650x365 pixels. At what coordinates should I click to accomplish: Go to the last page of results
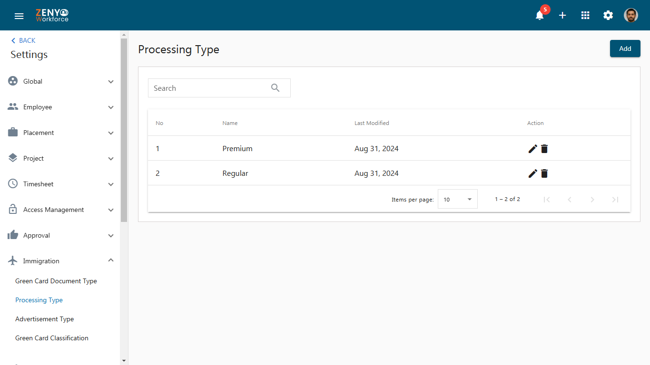615,200
